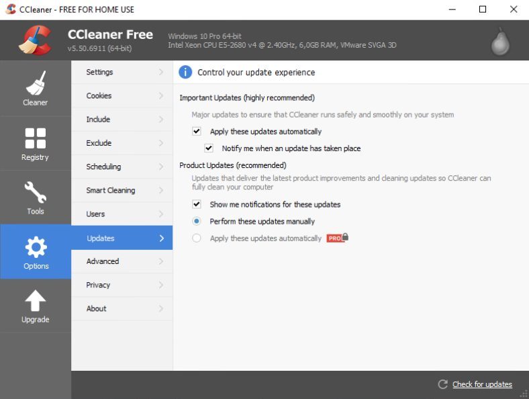
Task: Disable Show me notifications for these updates
Action: (197, 204)
